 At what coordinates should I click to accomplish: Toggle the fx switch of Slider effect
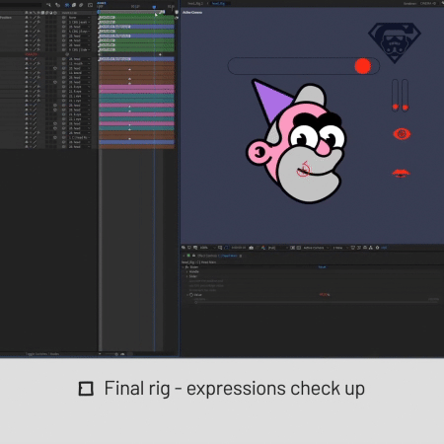[186, 267]
